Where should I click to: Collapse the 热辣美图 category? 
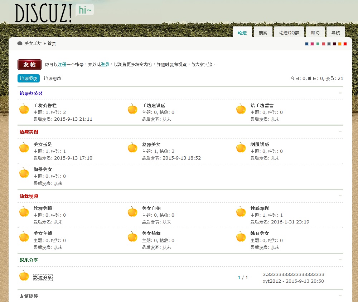click(x=340, y=132)
